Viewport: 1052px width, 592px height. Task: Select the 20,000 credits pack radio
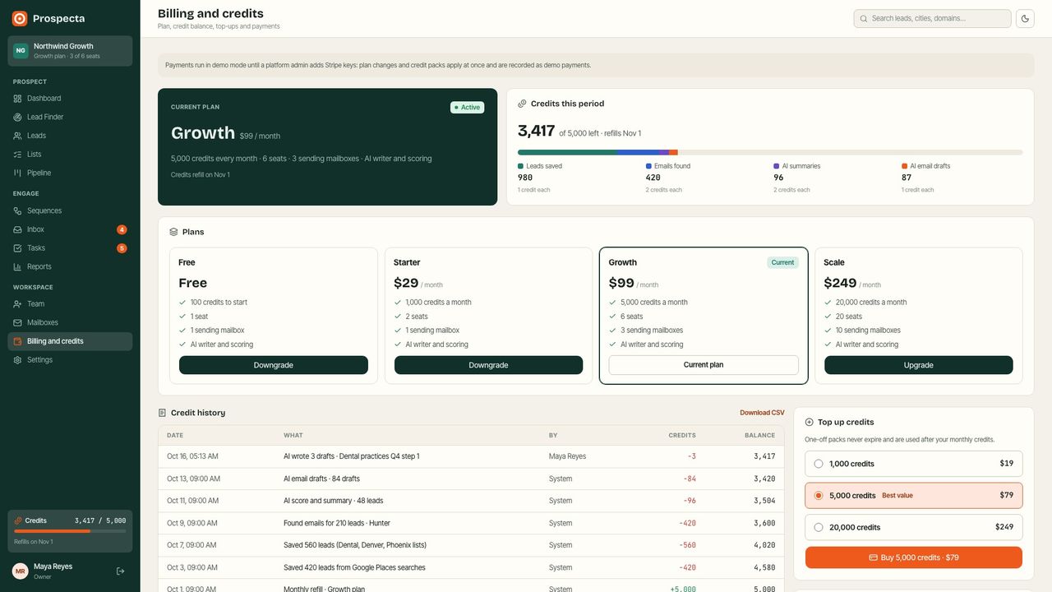coord(819,527)
